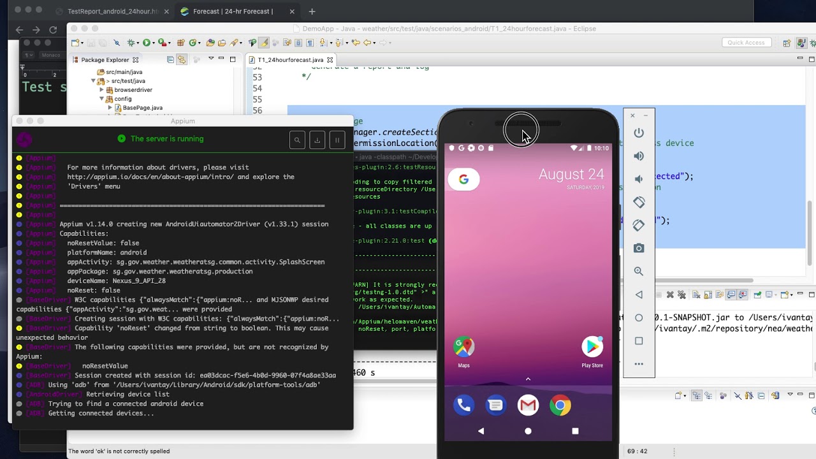816x459 pixels.
Task: Open the Gmail app on phone
Action: click(x=528, y=405)
